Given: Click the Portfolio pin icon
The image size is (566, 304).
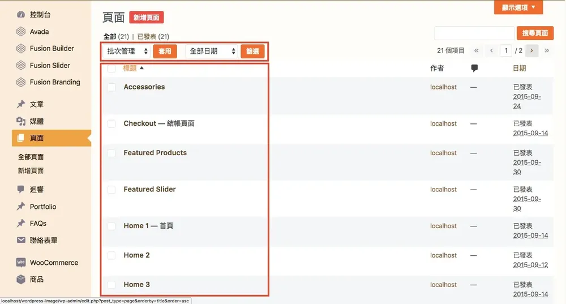Looking at the screenshot, I should click(21, 207).
